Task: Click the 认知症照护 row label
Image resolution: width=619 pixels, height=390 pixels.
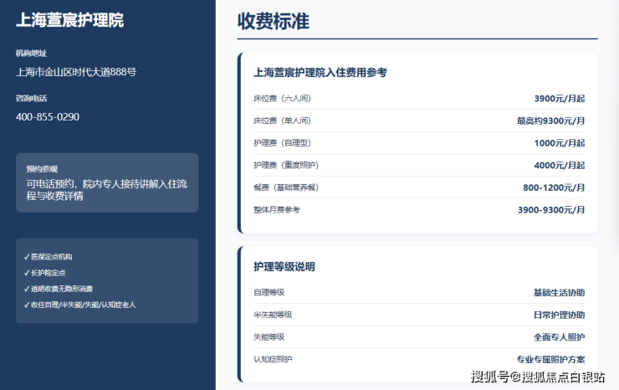Action: coord(273,359)
